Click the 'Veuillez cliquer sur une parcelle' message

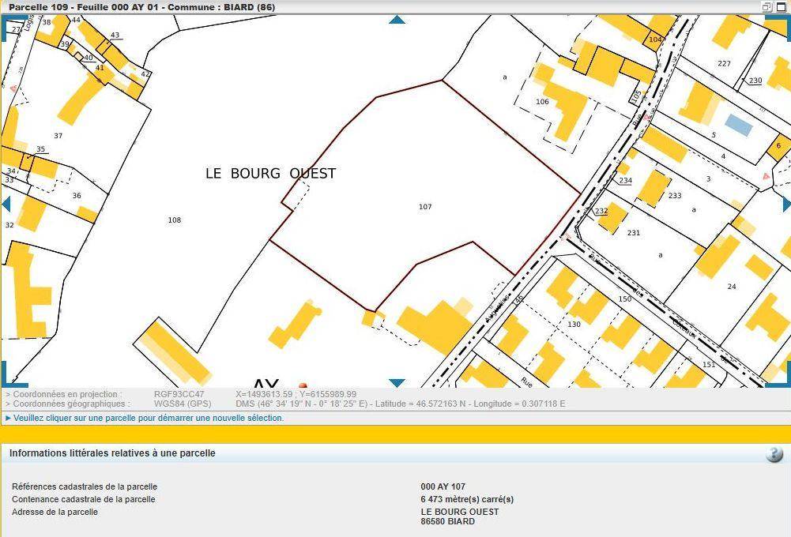click(148, 419)
